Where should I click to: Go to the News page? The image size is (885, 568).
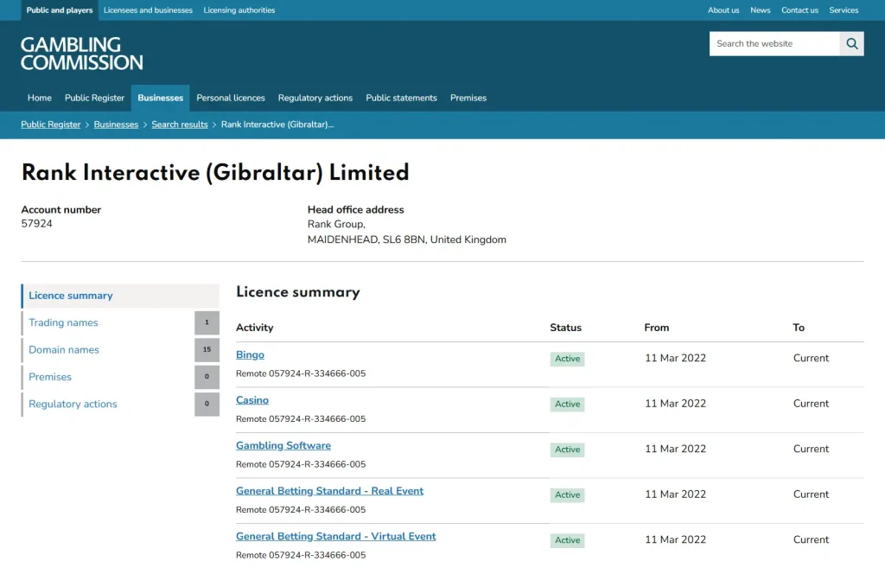click(761, 10)
